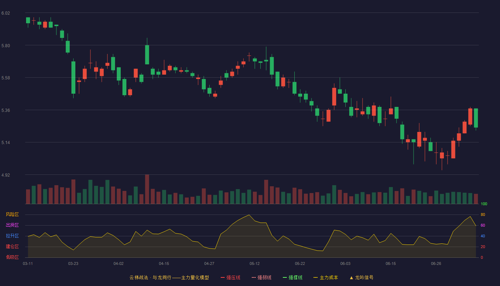Click the 03-23 date label
This screenshot has height=286, width=500.
[x=73, y=263]
